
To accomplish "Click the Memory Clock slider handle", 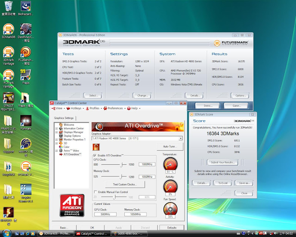I will [121, 177].
